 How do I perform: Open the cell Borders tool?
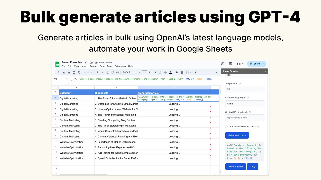(182, 72)
